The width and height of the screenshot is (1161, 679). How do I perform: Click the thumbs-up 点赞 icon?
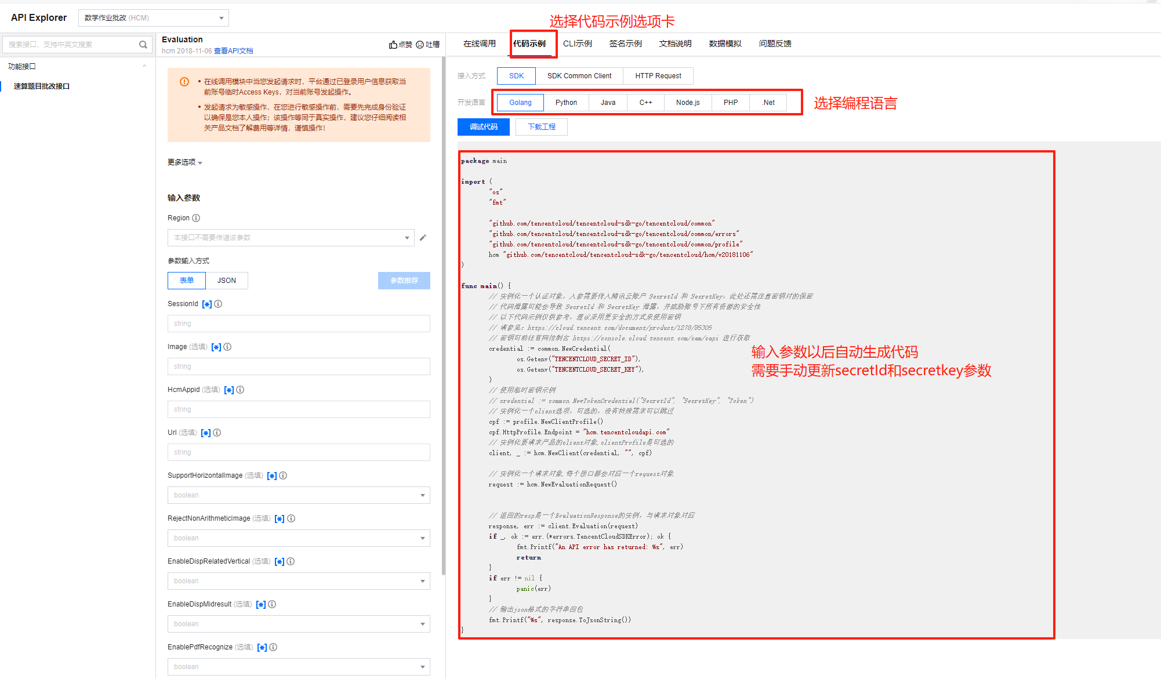click(393, 45)
